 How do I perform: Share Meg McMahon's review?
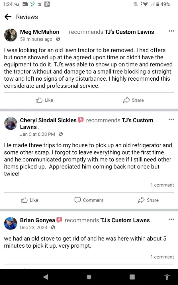[133, 100]
